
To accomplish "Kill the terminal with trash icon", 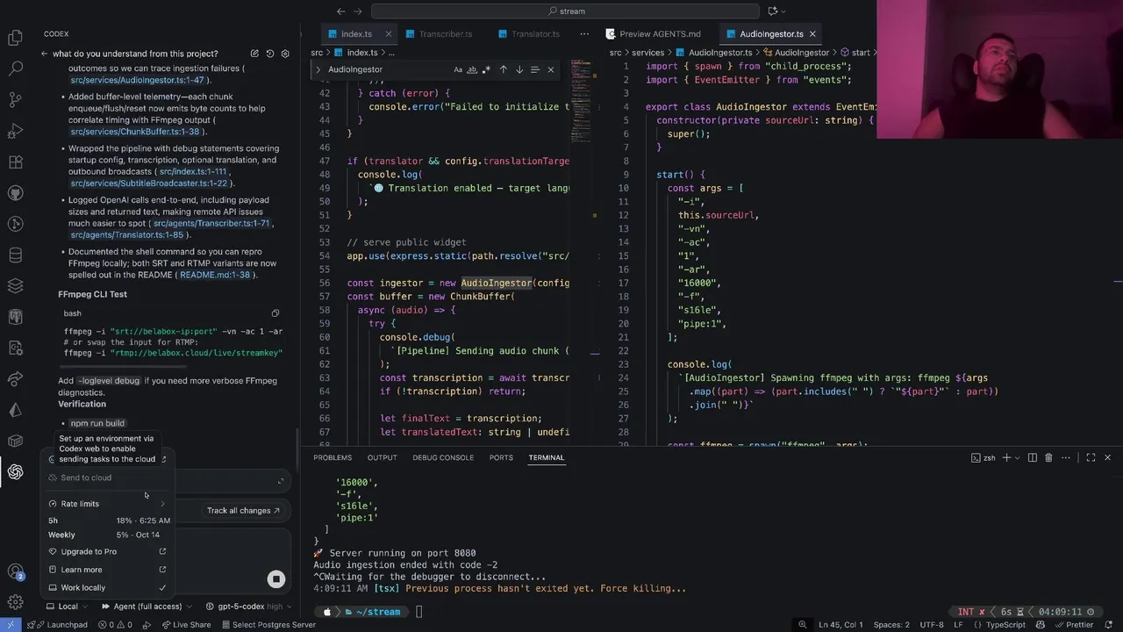I will tap(1048, 457).
